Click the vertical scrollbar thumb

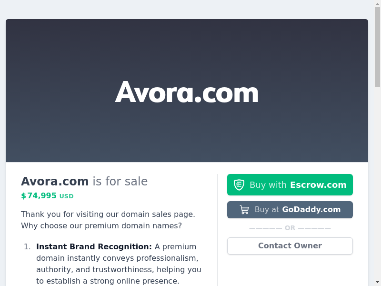click(377, 47)
